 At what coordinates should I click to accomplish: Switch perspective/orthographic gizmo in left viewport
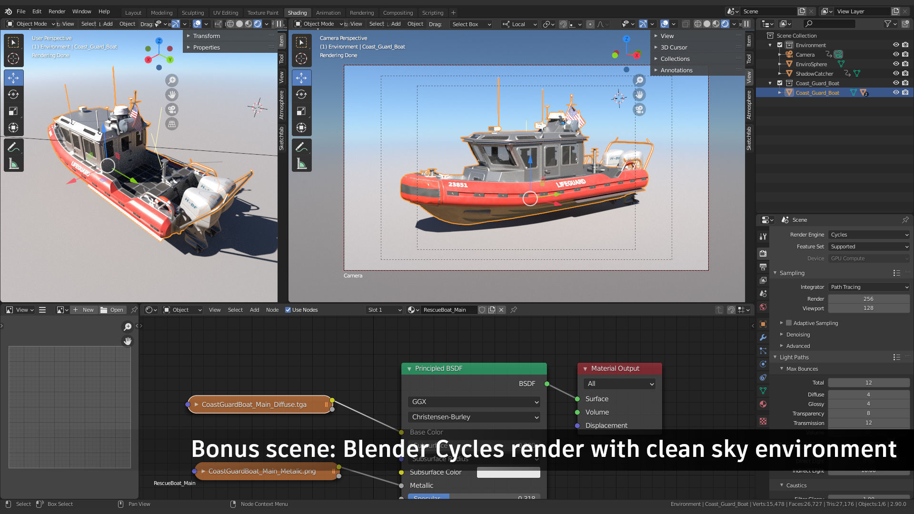172,124
